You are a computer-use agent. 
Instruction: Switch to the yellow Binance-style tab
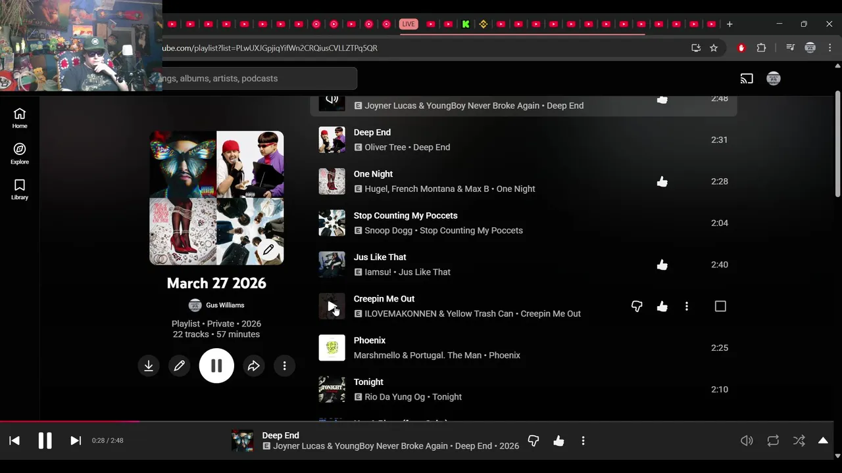(483, 24)
